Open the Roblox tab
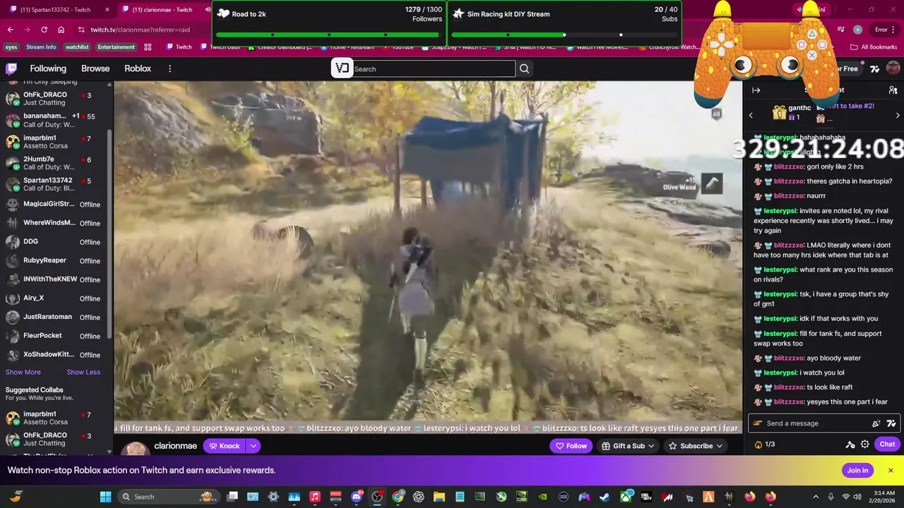Image resolution: width=904 pixels, height=508 pixels. click(x=138, y=68)
